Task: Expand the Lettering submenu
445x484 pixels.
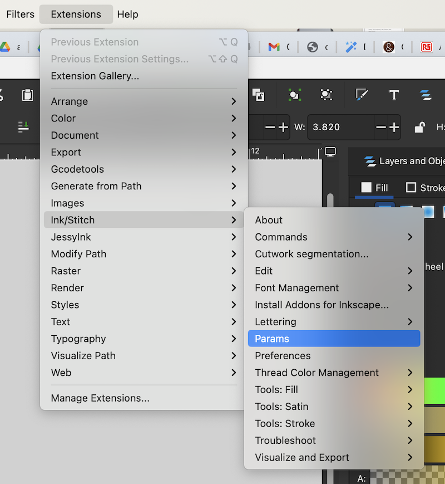Action: click(334, 322)
